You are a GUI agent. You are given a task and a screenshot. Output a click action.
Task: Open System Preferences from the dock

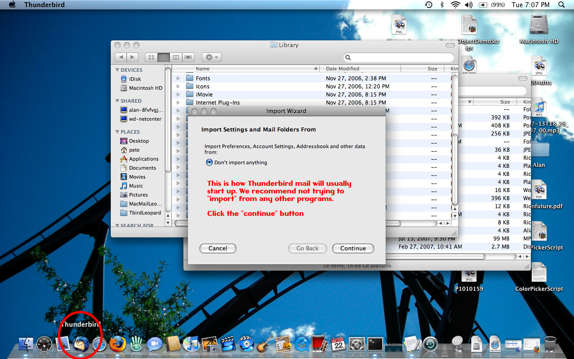(x=357, y=344)
